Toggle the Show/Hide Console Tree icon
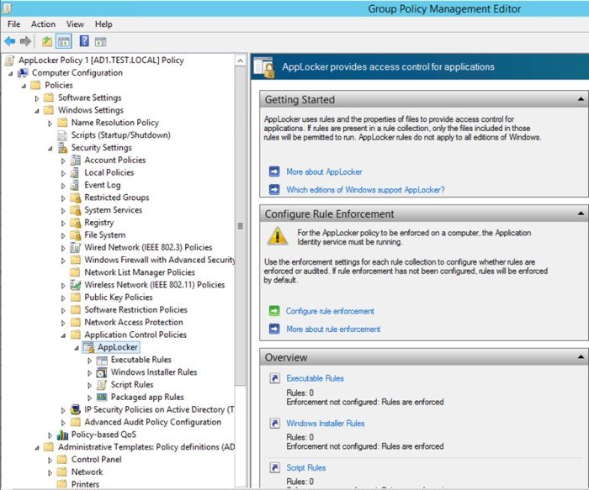Screen dimensions: 589x490 click(x=63, y=40)
